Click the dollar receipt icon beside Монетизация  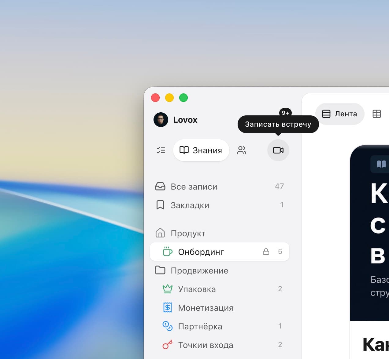[168, 307]
